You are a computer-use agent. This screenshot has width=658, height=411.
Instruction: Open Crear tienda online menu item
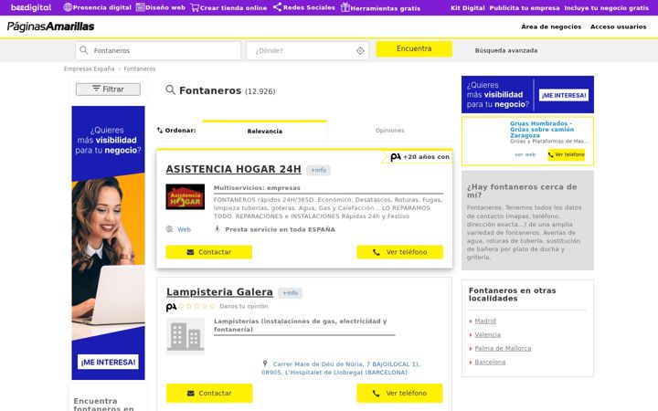[x=228, y=7]
